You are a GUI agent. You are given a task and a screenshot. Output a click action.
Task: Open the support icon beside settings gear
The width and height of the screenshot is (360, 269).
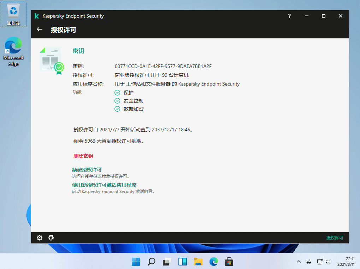[x=51, y=238]
